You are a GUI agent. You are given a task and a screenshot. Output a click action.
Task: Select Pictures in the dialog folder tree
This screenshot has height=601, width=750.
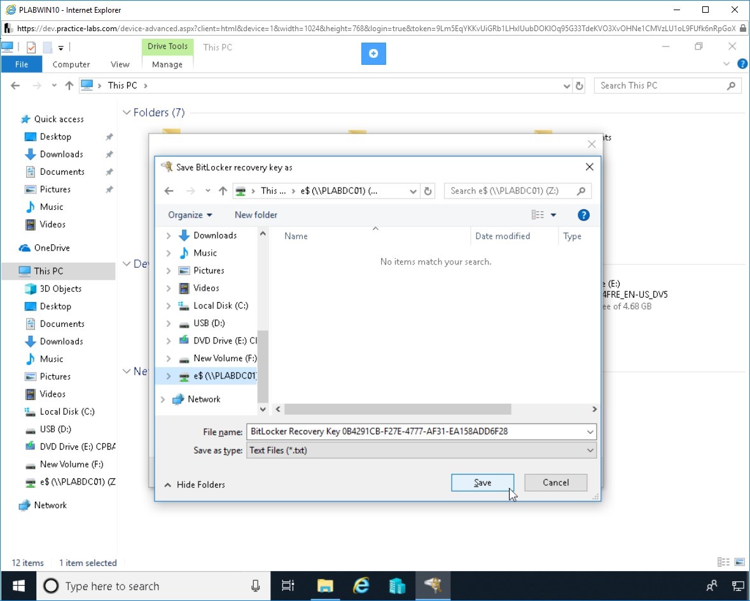point(209,271)
